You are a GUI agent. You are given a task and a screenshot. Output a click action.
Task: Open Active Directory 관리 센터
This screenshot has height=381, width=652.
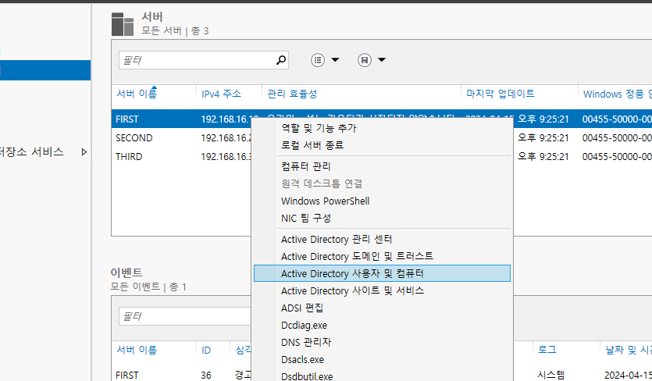[337, 239]
